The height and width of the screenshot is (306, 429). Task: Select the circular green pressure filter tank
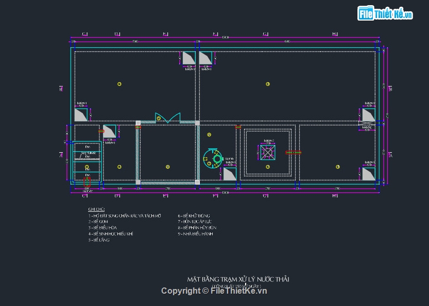click(x=212, y=157)
